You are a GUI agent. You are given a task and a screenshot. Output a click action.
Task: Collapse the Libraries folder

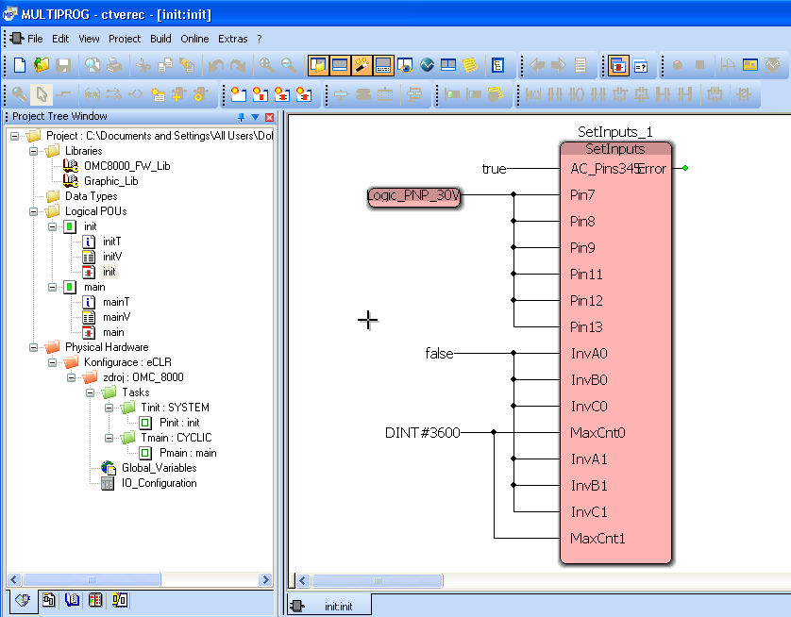[x=33, y=151]
